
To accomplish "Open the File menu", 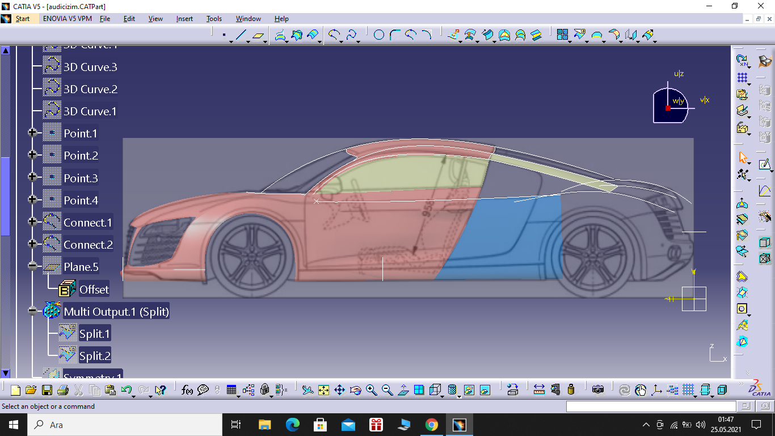I will (105, 19).
